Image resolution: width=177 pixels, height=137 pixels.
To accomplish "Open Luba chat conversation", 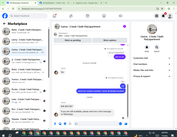I will tap(24, 101).
